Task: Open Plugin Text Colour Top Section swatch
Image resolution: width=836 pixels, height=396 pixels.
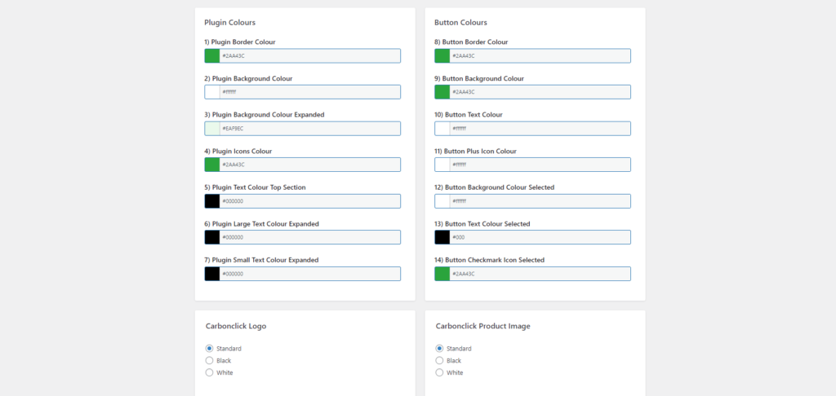Action: point(212,201)
